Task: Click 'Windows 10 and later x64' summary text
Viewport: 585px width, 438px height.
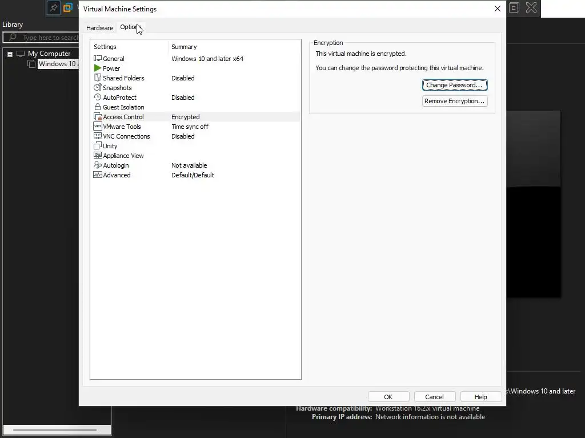Action: point(207,59)
